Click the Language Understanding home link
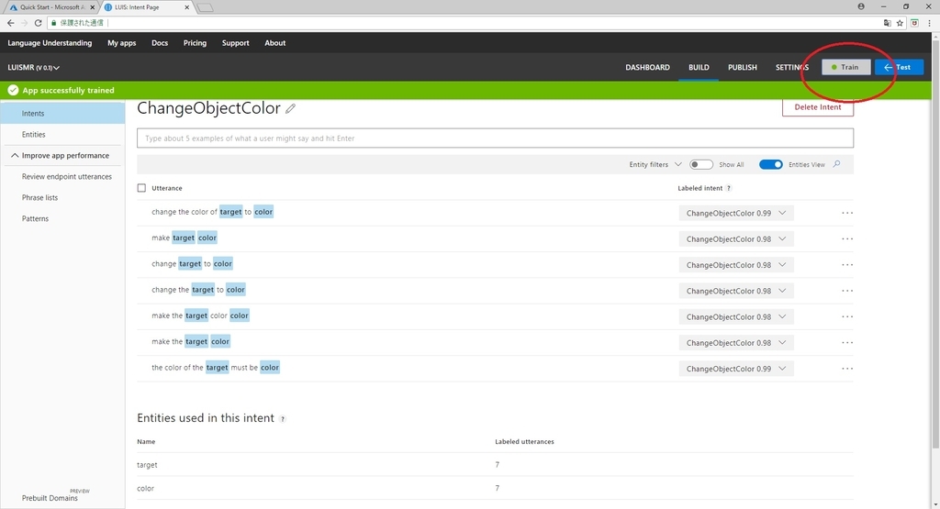The image size is (940, 509). coord(50,43)
